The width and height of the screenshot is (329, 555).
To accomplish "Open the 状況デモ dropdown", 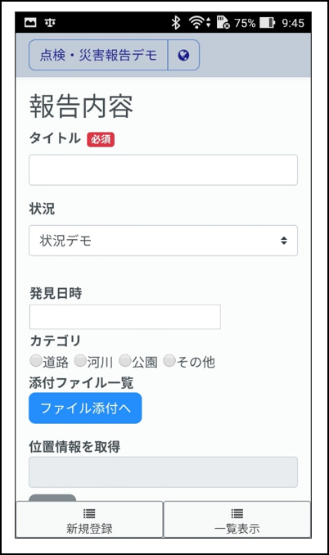I will pyautogui.click(x=163, y=241).
